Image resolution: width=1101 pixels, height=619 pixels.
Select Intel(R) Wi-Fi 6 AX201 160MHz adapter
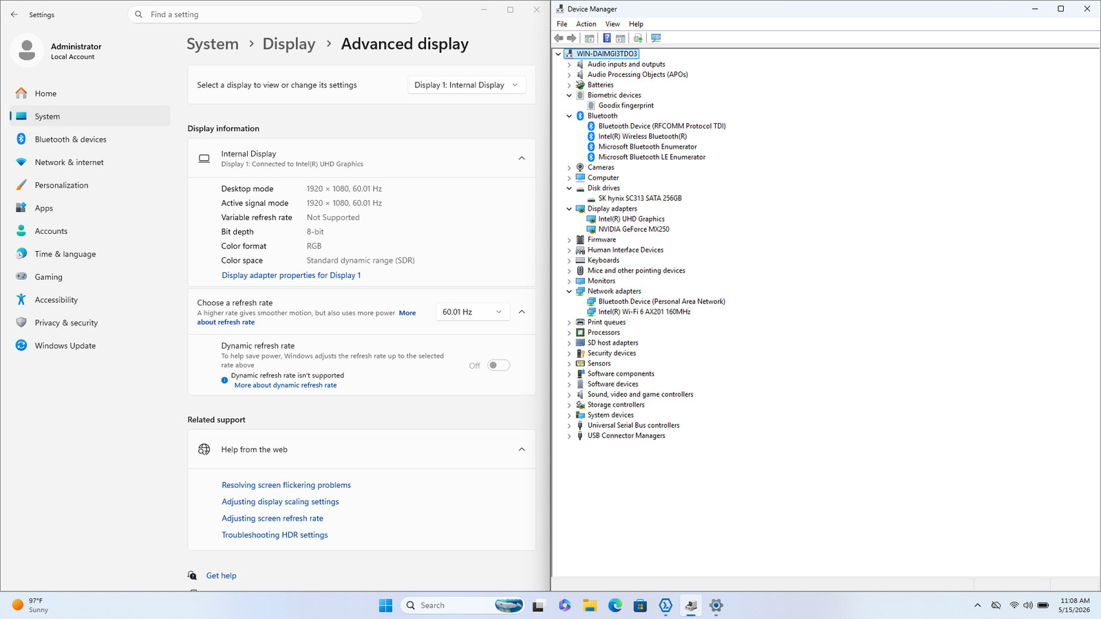point(644,312)
